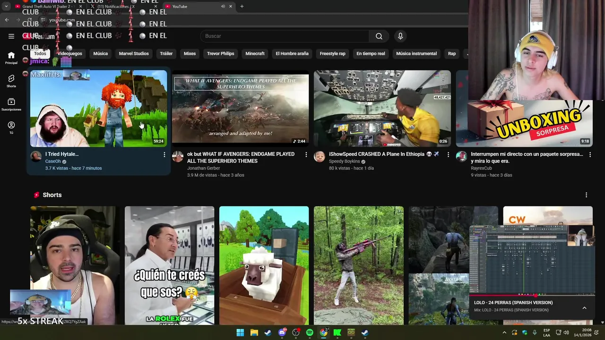
Task: Open options for iShowSpeed CRASHED video
Action: tap(448, 154)
